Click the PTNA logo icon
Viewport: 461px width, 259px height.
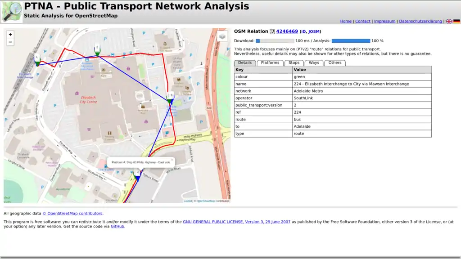pos(12,12)
